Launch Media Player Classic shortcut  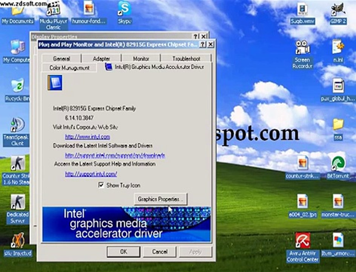tap(53, 16)
